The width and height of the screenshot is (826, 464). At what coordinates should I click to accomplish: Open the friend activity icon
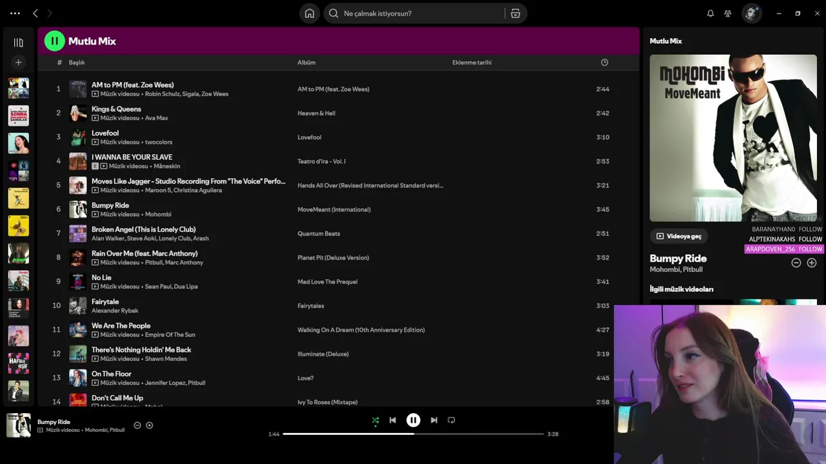tap(728, 14)
